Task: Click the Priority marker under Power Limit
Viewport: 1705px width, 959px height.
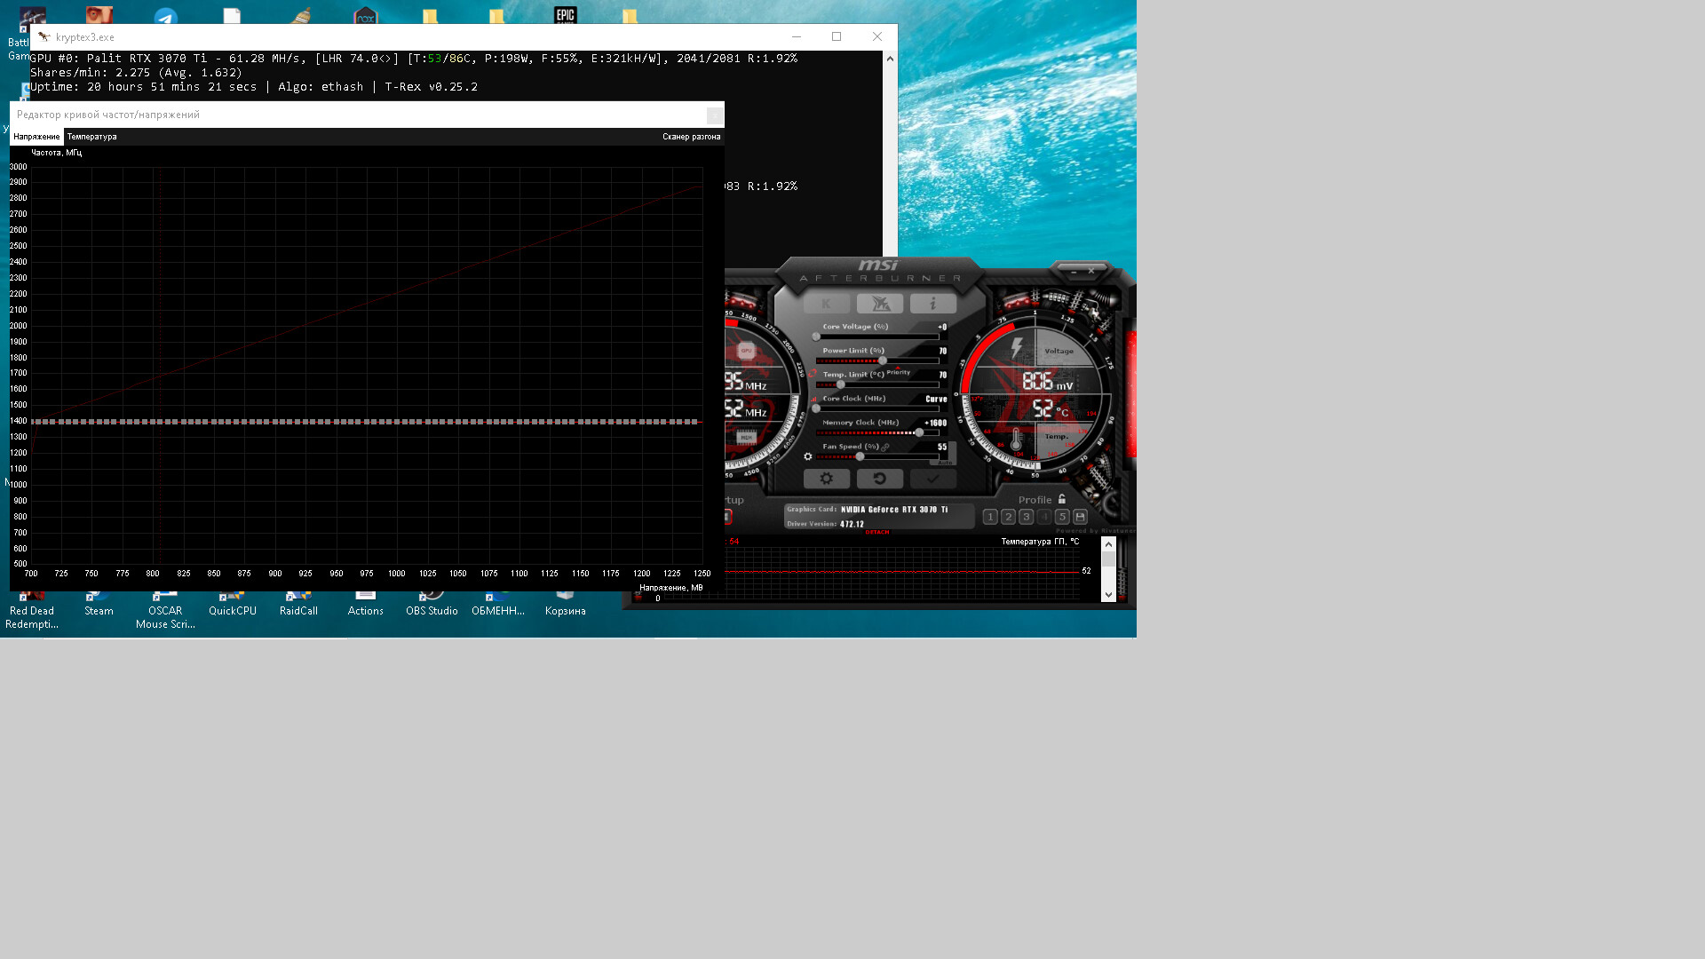Action: coord(899,372)
